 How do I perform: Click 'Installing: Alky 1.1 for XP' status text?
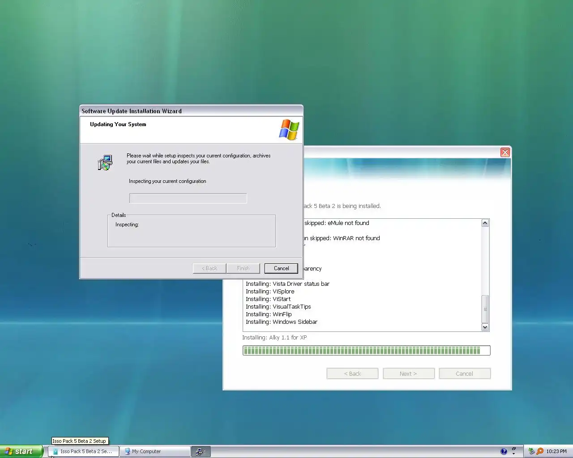pos(274,338)
